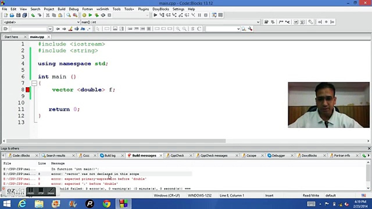Save all files toolbar icon

[x=25, y=15]
